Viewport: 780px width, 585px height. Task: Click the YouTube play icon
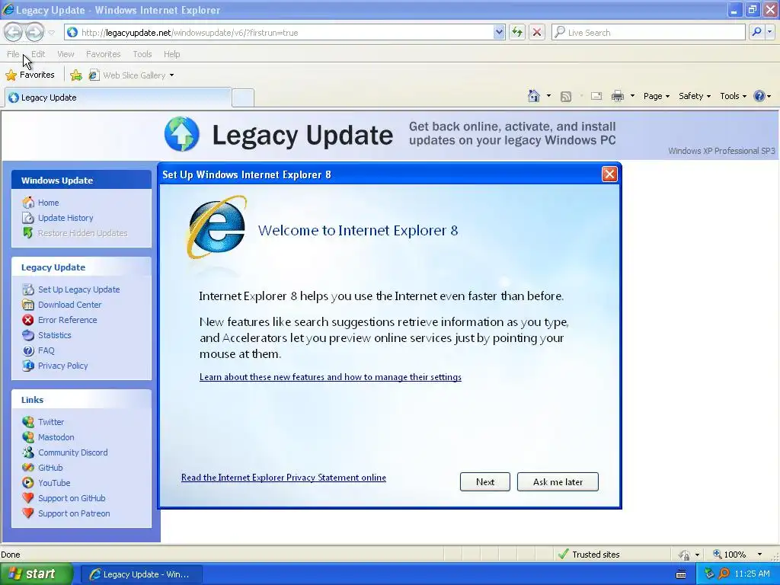28,483
